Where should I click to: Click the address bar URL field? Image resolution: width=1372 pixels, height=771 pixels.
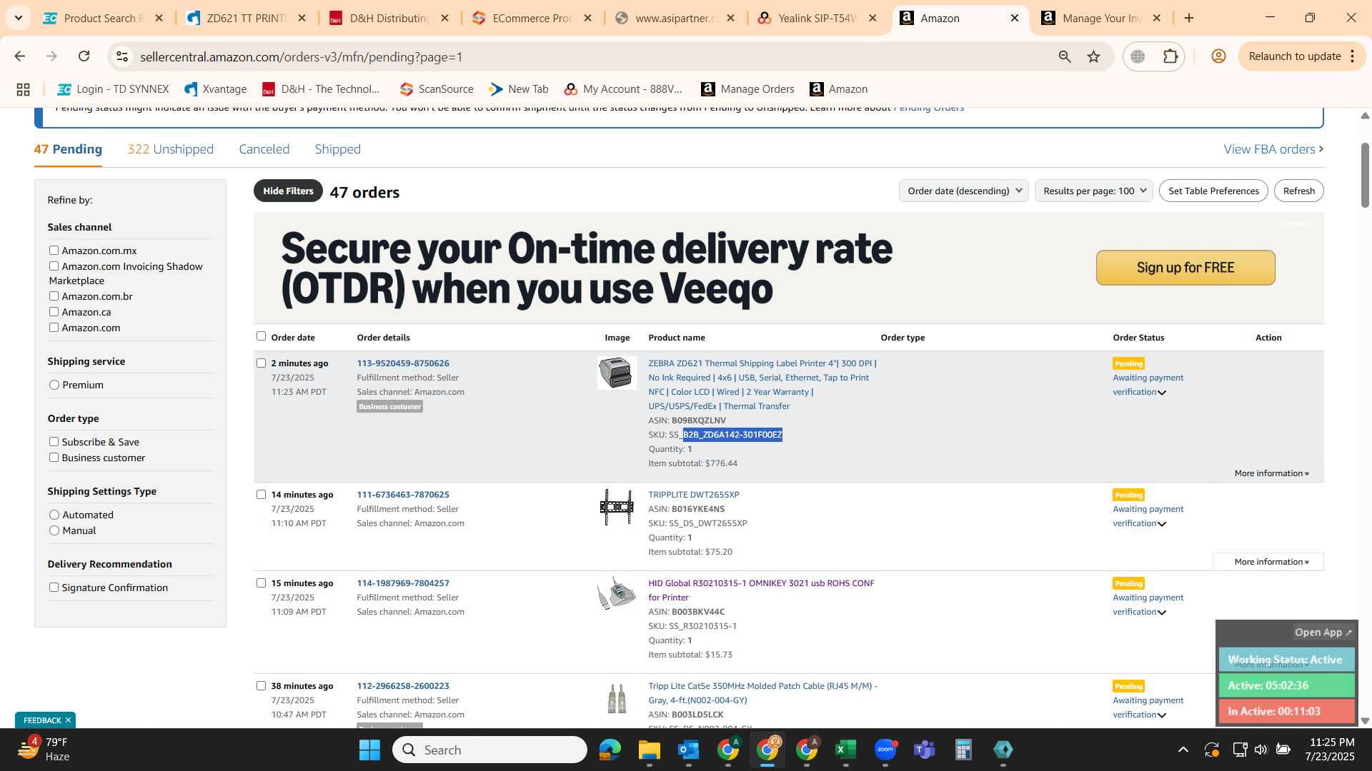(586, 56)
